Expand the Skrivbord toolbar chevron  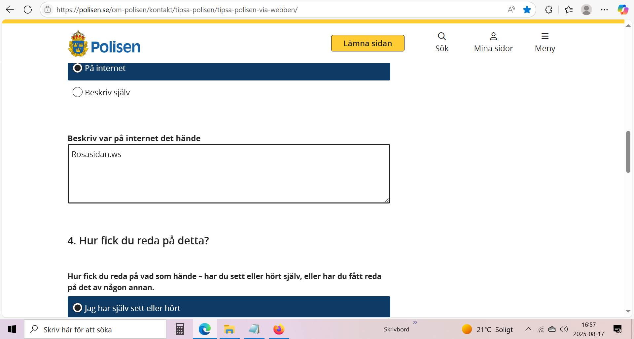[415, 322]
